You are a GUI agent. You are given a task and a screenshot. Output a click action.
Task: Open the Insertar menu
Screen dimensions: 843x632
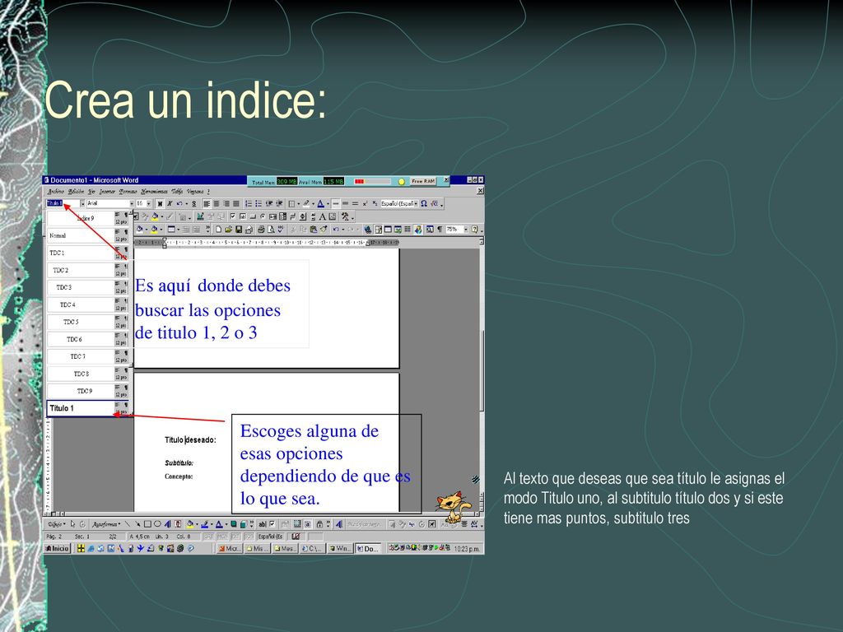(x=107, y=191)
